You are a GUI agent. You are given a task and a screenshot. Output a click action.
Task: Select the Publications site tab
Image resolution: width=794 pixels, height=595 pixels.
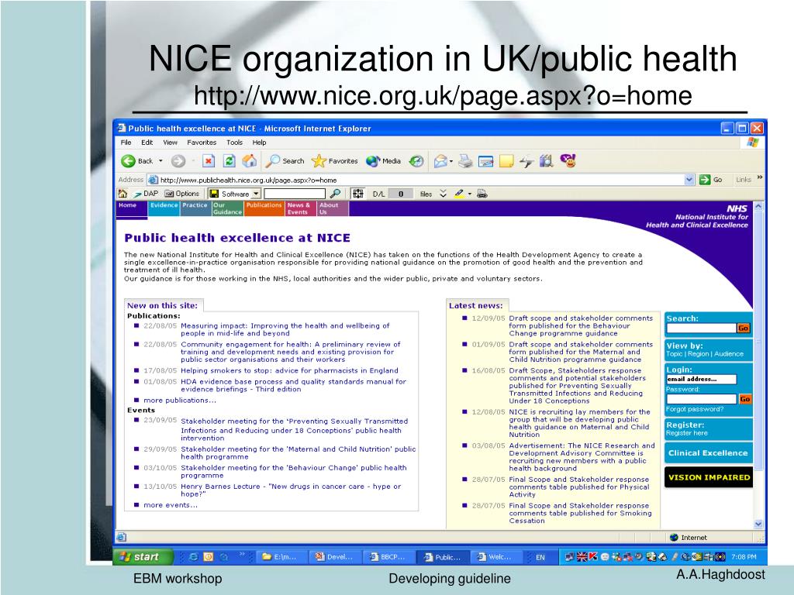(264, 208)
